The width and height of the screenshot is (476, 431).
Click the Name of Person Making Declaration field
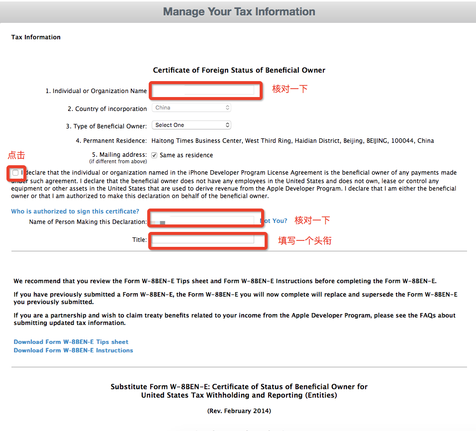203,221
